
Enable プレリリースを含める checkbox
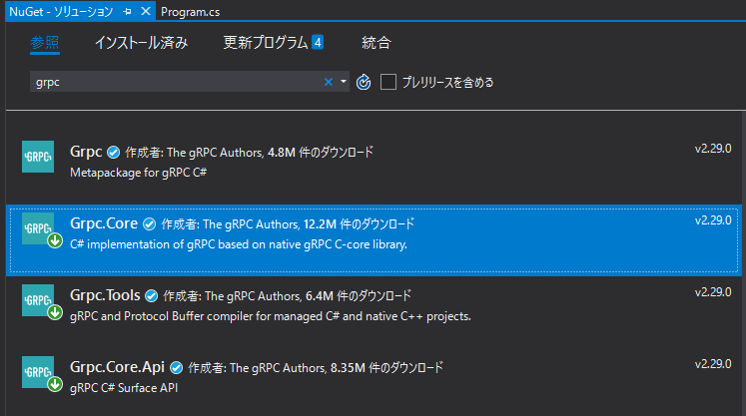(x=388, y=82)
